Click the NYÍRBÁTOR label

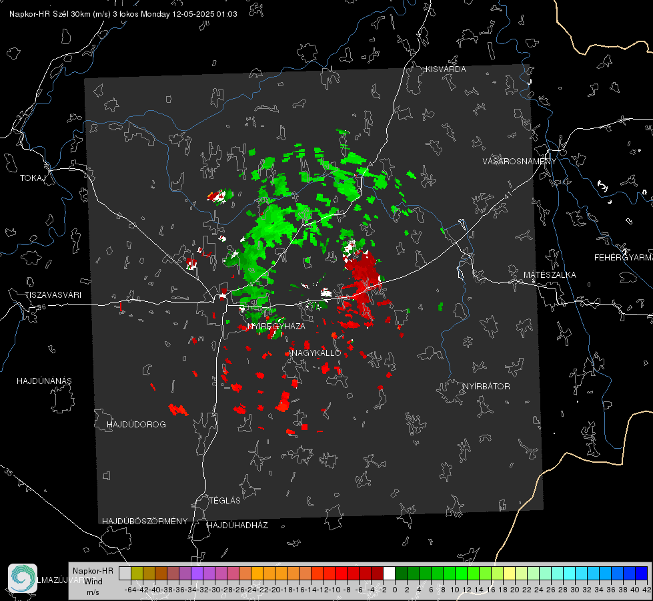(x=486, y=387)
